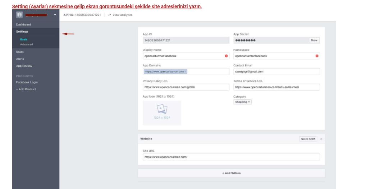Open Advanced settings sub-item
Screen dimensions: 384x195
[27, 44]
